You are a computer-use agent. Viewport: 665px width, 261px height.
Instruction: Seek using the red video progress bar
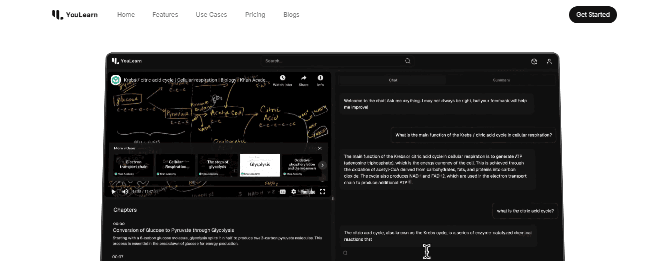click(x=197, y=186)
